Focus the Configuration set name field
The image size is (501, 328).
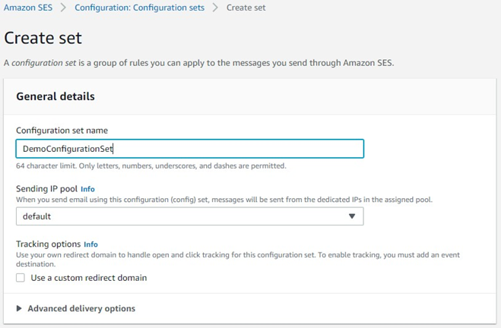(189, 149)
